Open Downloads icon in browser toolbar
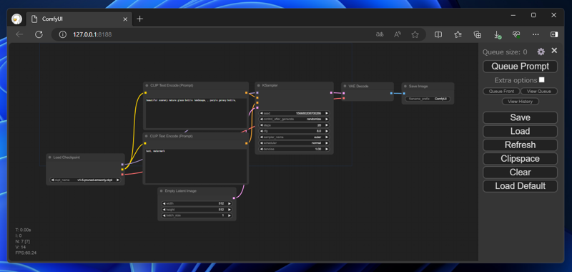This screenshot has width=572, height=272. (x=497, y=34)
